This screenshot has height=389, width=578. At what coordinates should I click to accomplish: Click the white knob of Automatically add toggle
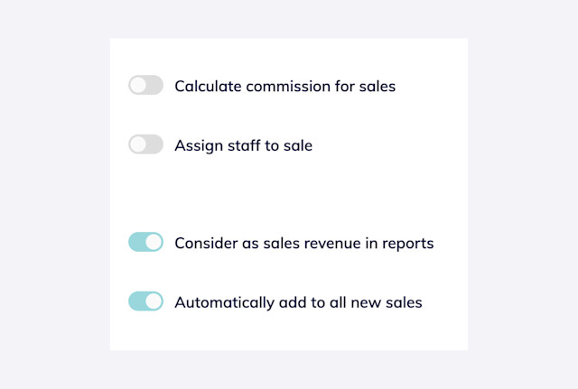[154, 301]
